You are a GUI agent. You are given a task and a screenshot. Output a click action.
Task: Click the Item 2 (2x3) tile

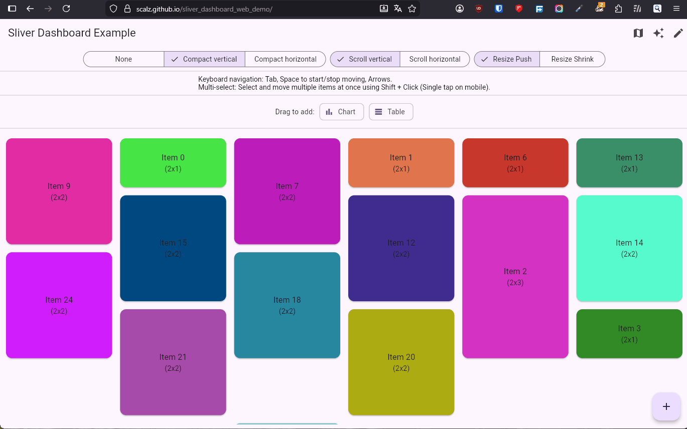click(x=515, y=277)
